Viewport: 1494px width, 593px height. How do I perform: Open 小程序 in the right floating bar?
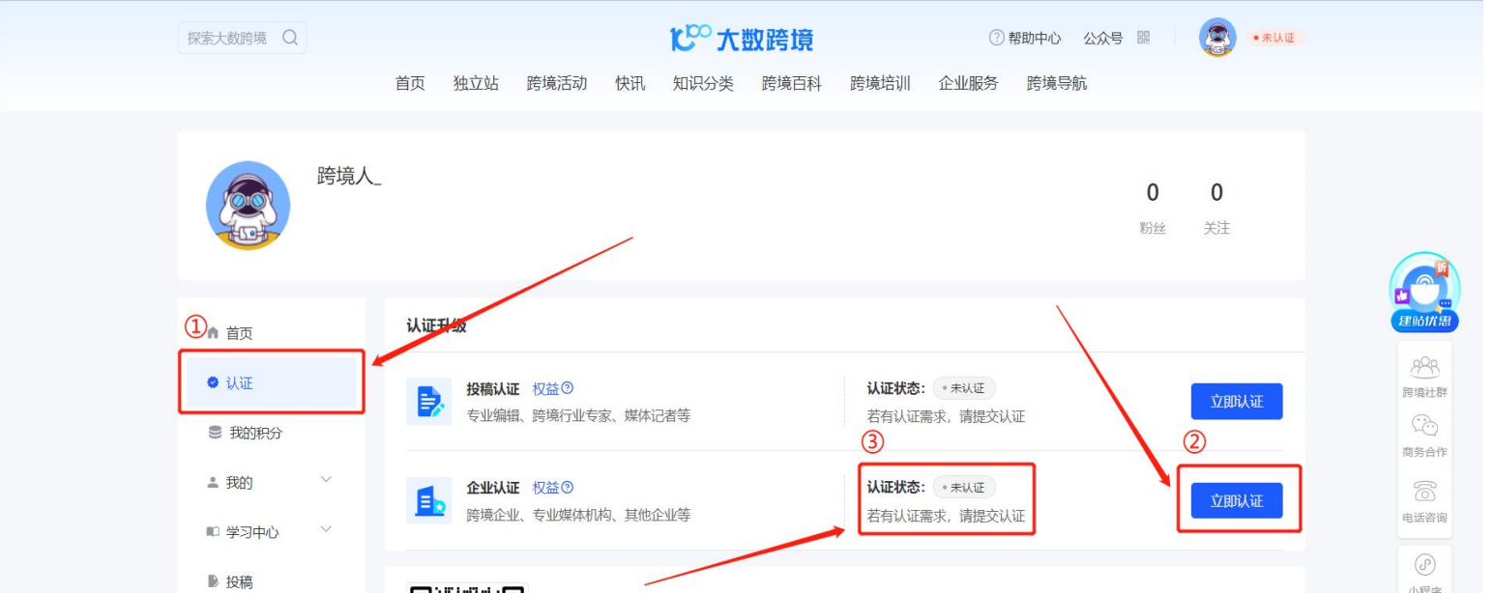pos(1424,573)
